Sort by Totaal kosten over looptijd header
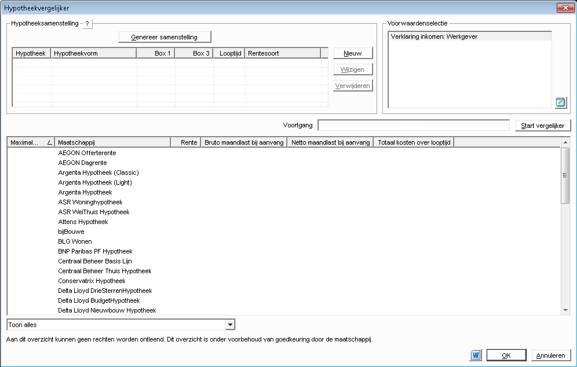The height and width of the screenshot is (367, 577). click(414, 142)
